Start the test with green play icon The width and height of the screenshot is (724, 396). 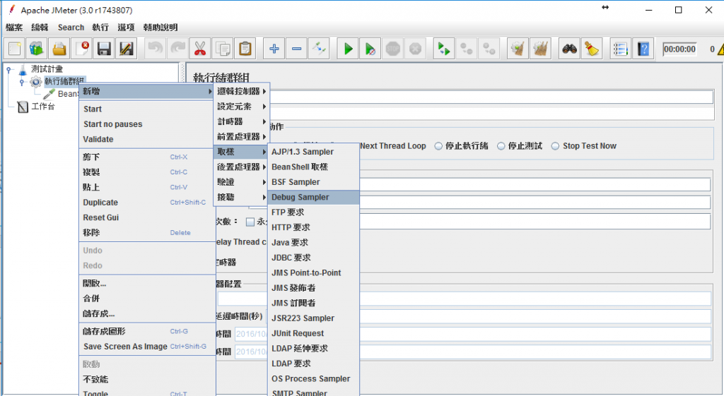pyautogui.click(x=348, y=49)
